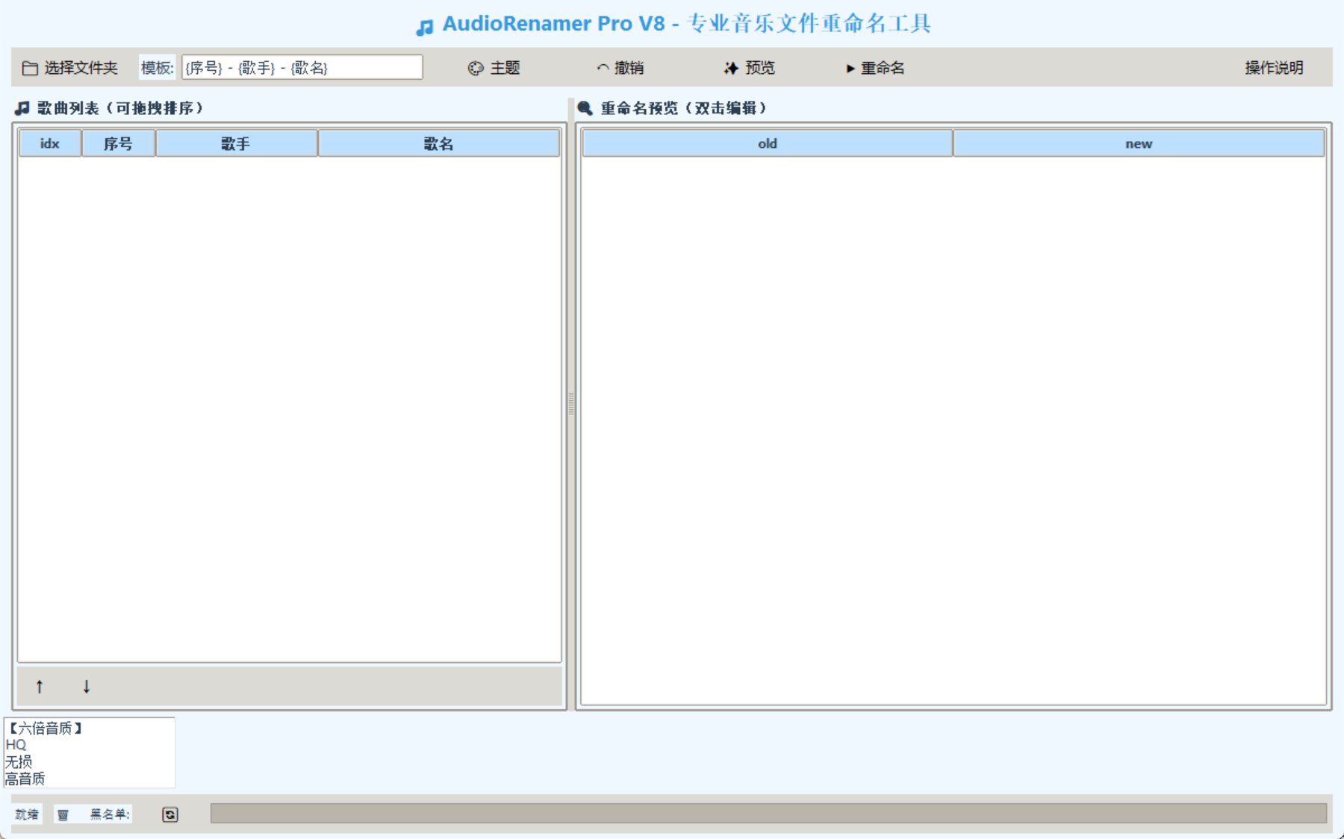Click the 就绪 status label
The width and height of the screenshot is (1344, 839).
(x=26, y=814)
